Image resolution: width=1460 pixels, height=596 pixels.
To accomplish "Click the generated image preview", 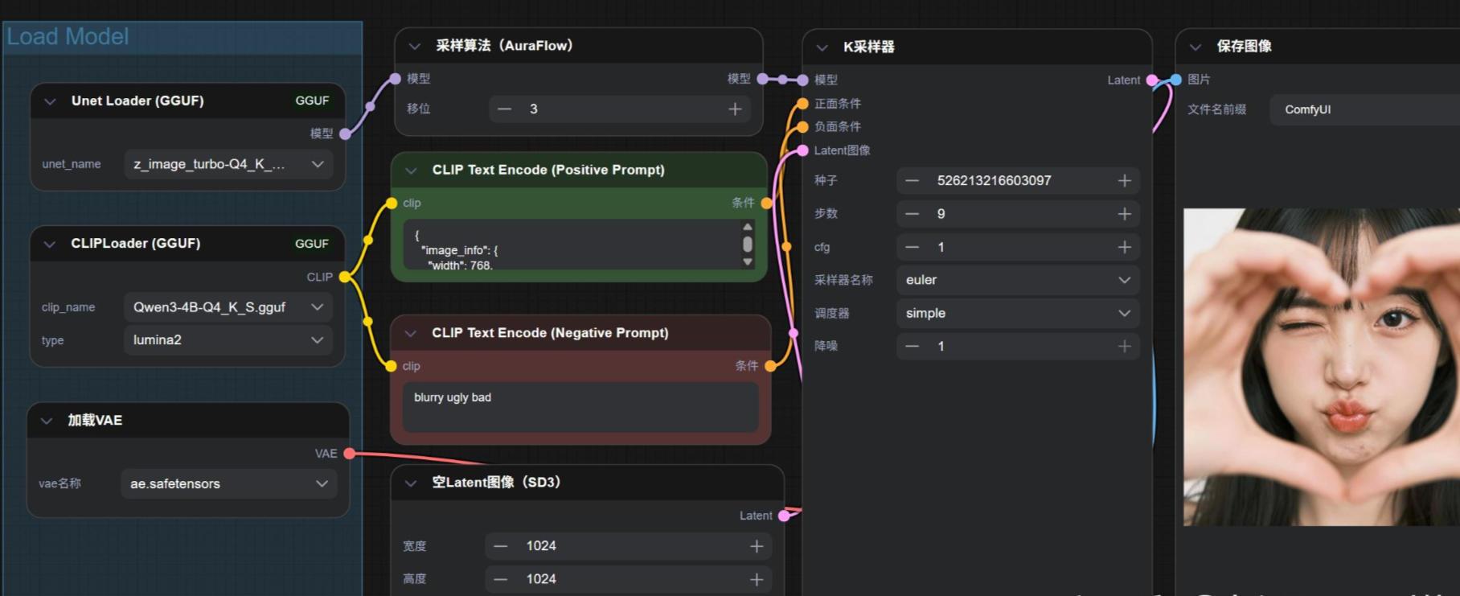I will pyautogui.click(x=1320, y=367).
